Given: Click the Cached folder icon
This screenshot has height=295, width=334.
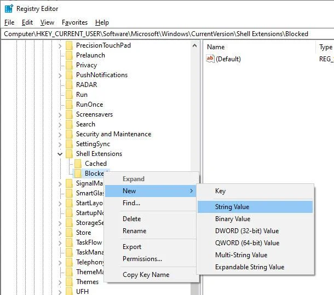Looking at the screenshot, I should (x=78, y=164).
